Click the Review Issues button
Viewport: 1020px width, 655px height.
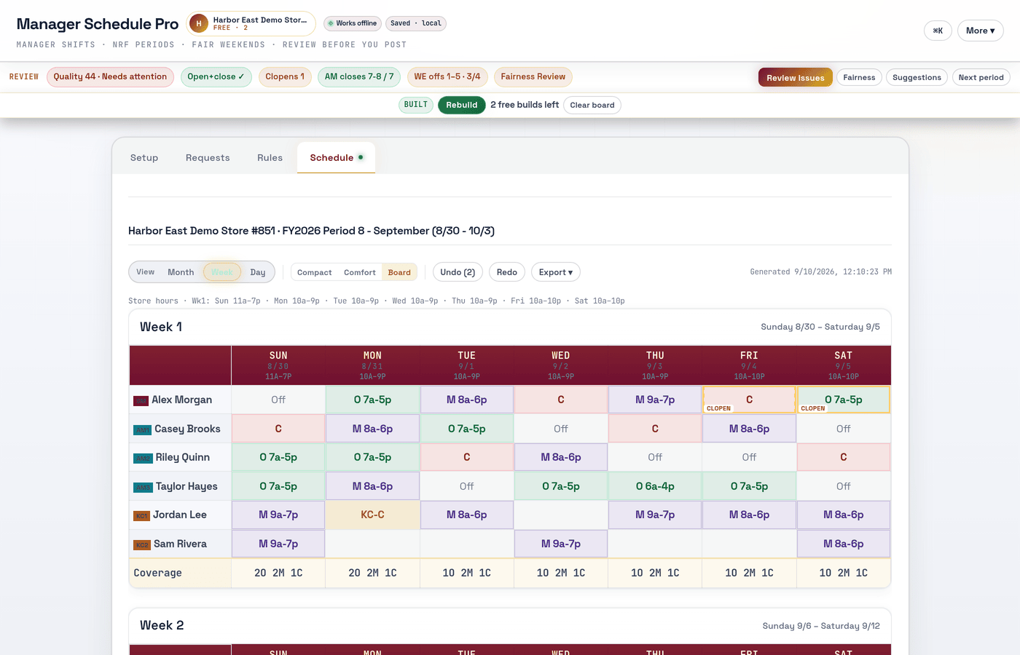click(796, 77)
